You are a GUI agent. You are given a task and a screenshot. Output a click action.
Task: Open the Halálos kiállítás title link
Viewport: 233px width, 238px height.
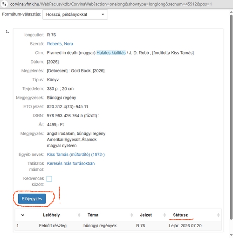(x=111, y=53)
